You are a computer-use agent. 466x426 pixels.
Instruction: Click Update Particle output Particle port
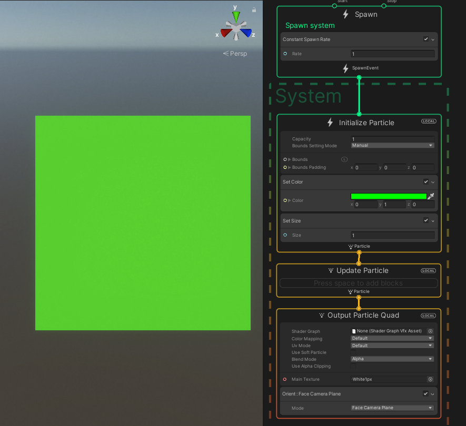359,298
